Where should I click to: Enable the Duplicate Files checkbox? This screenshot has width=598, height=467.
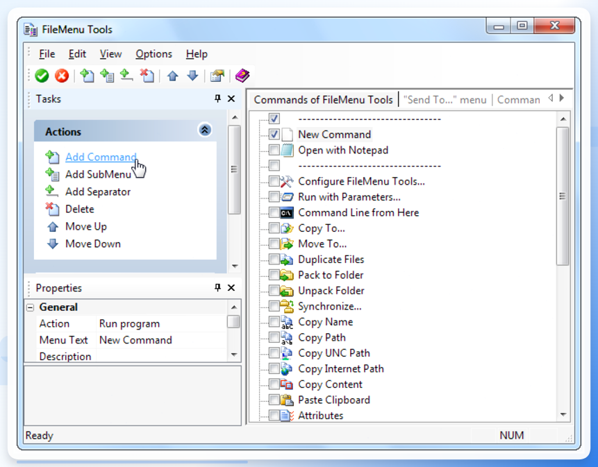(274, 260)
